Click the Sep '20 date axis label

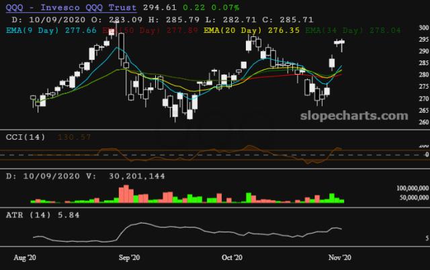click(129, 258)
